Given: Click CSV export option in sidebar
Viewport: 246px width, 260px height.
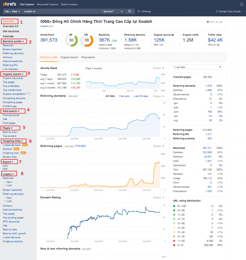Looking at the screenshot, I should pos(5,166).
